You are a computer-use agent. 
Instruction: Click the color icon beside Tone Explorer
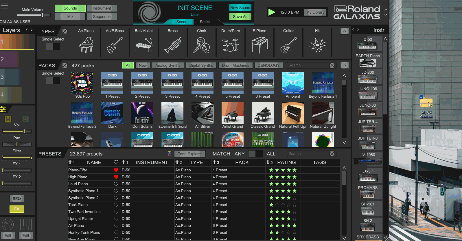(170, 154)
